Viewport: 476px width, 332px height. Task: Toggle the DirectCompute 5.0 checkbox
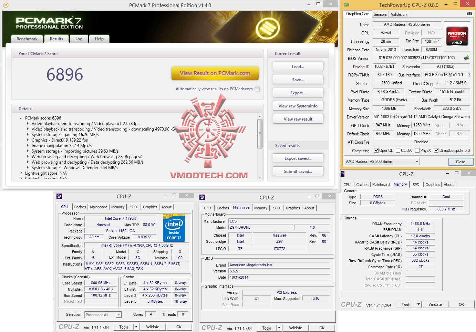point(436,151)
